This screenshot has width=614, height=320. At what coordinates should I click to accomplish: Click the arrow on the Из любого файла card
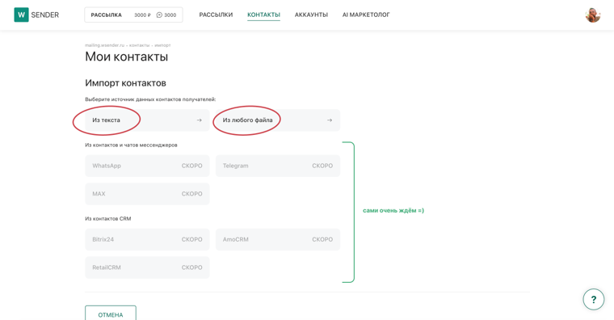tap(330, 120)
